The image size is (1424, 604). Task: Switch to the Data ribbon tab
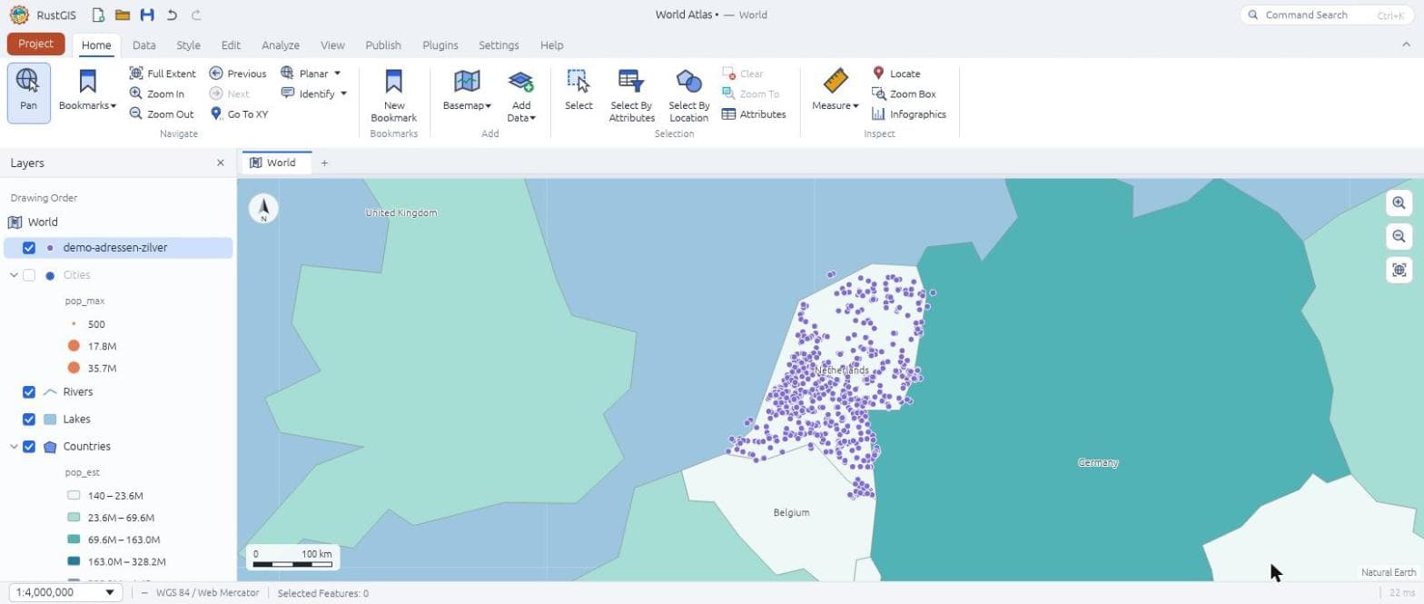click(144, 45)
